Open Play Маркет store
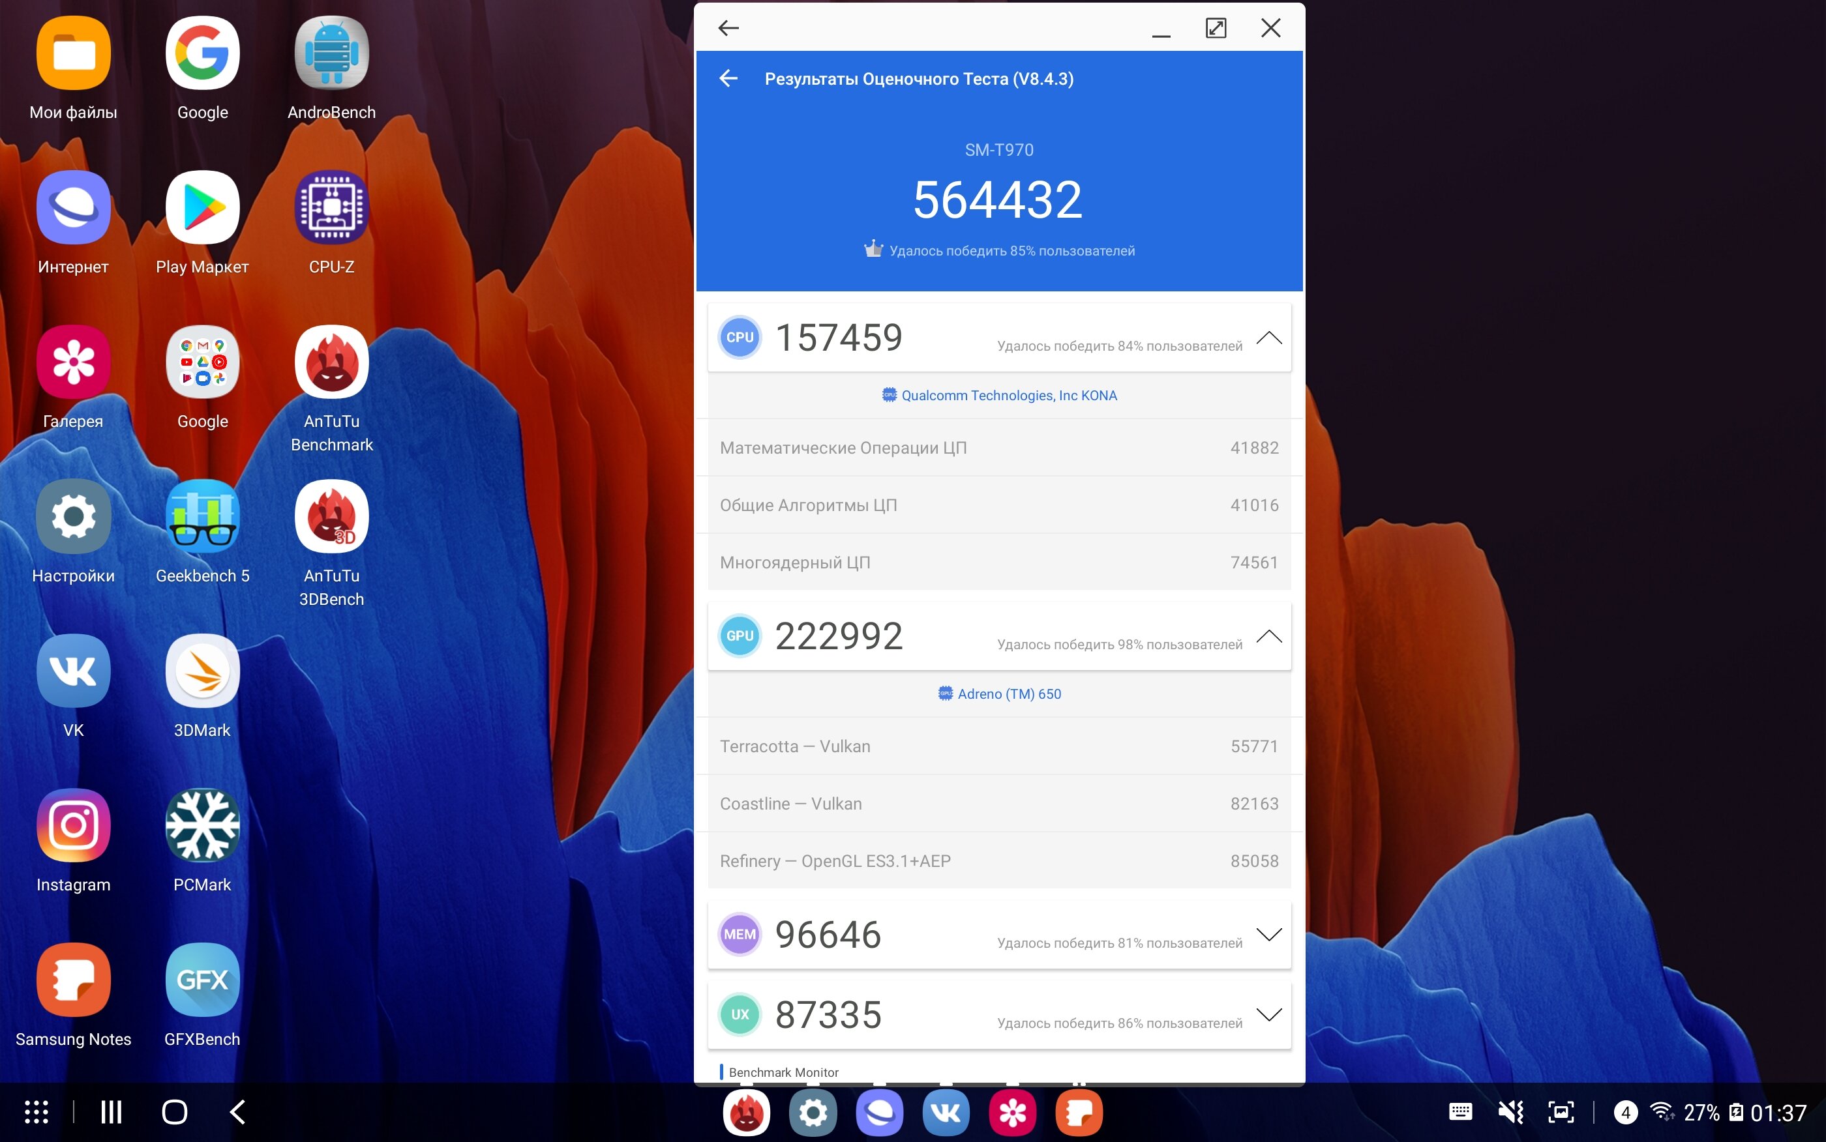The image size is (1826, 1142). (x=202, y=207)
